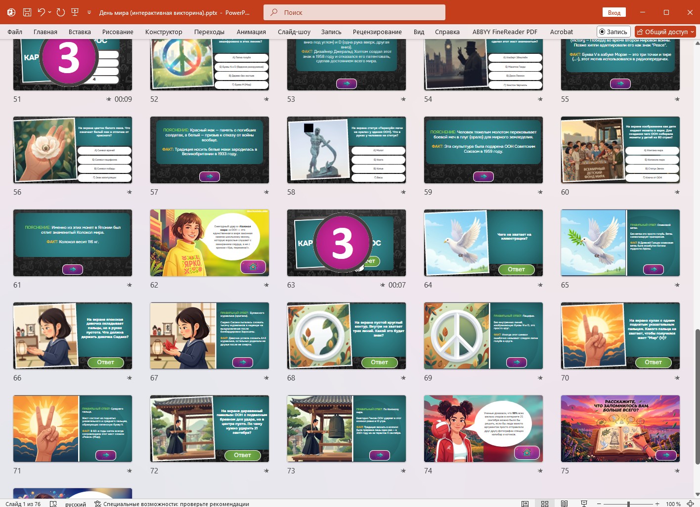
Task: Expand the Общий доступ dropdown
Action: pyautogui.click(x=692, y=32)
